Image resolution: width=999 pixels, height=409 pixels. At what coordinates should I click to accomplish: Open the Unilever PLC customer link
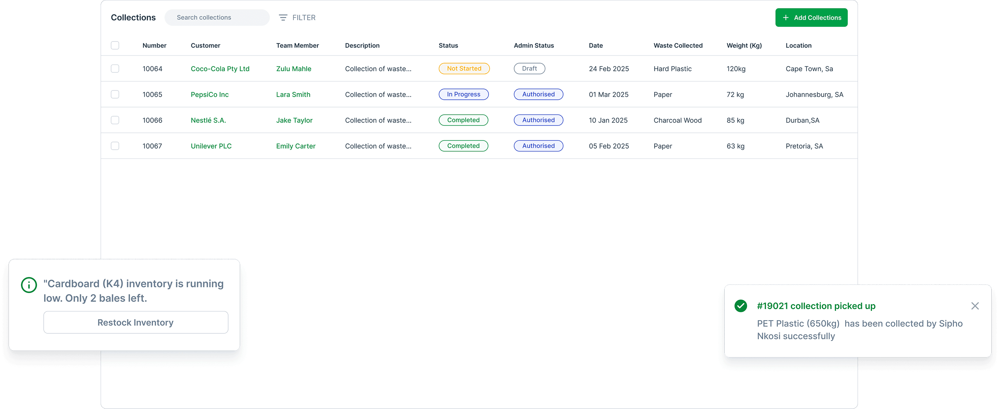click(x=211, y=146)
